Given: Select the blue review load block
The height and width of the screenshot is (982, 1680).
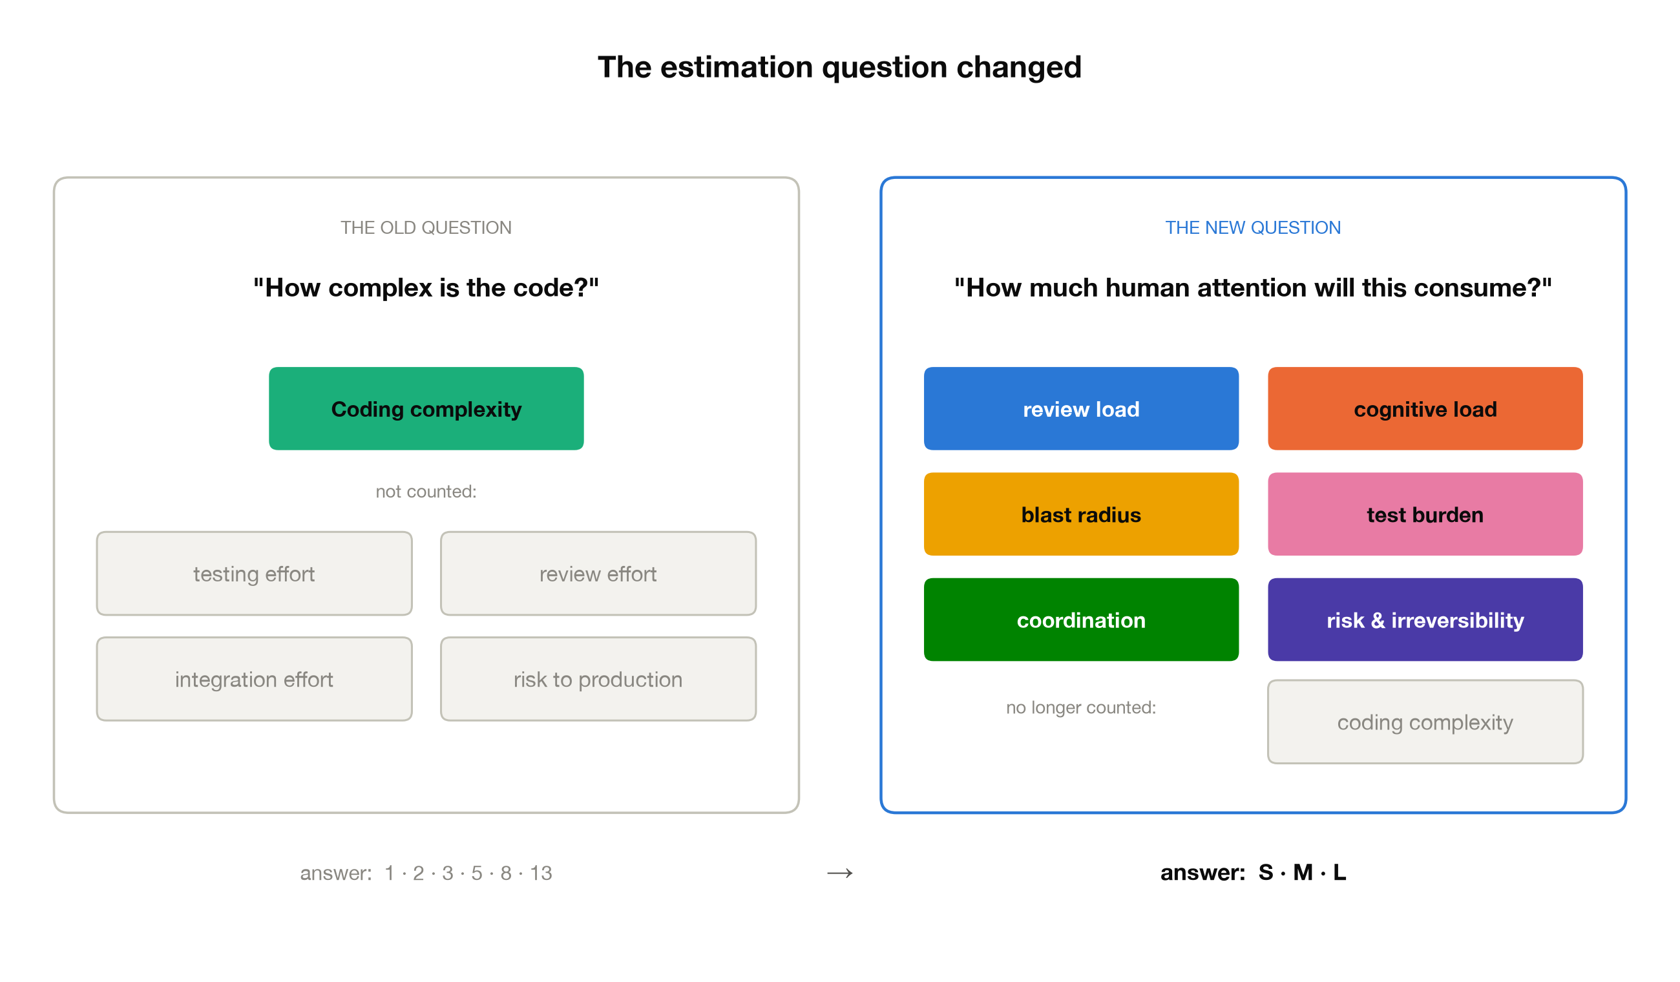Looking at the screenshot, I should (x=1080, y=409).
